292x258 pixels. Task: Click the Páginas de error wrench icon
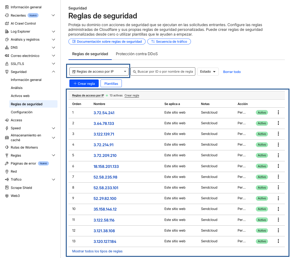(7, 163)
